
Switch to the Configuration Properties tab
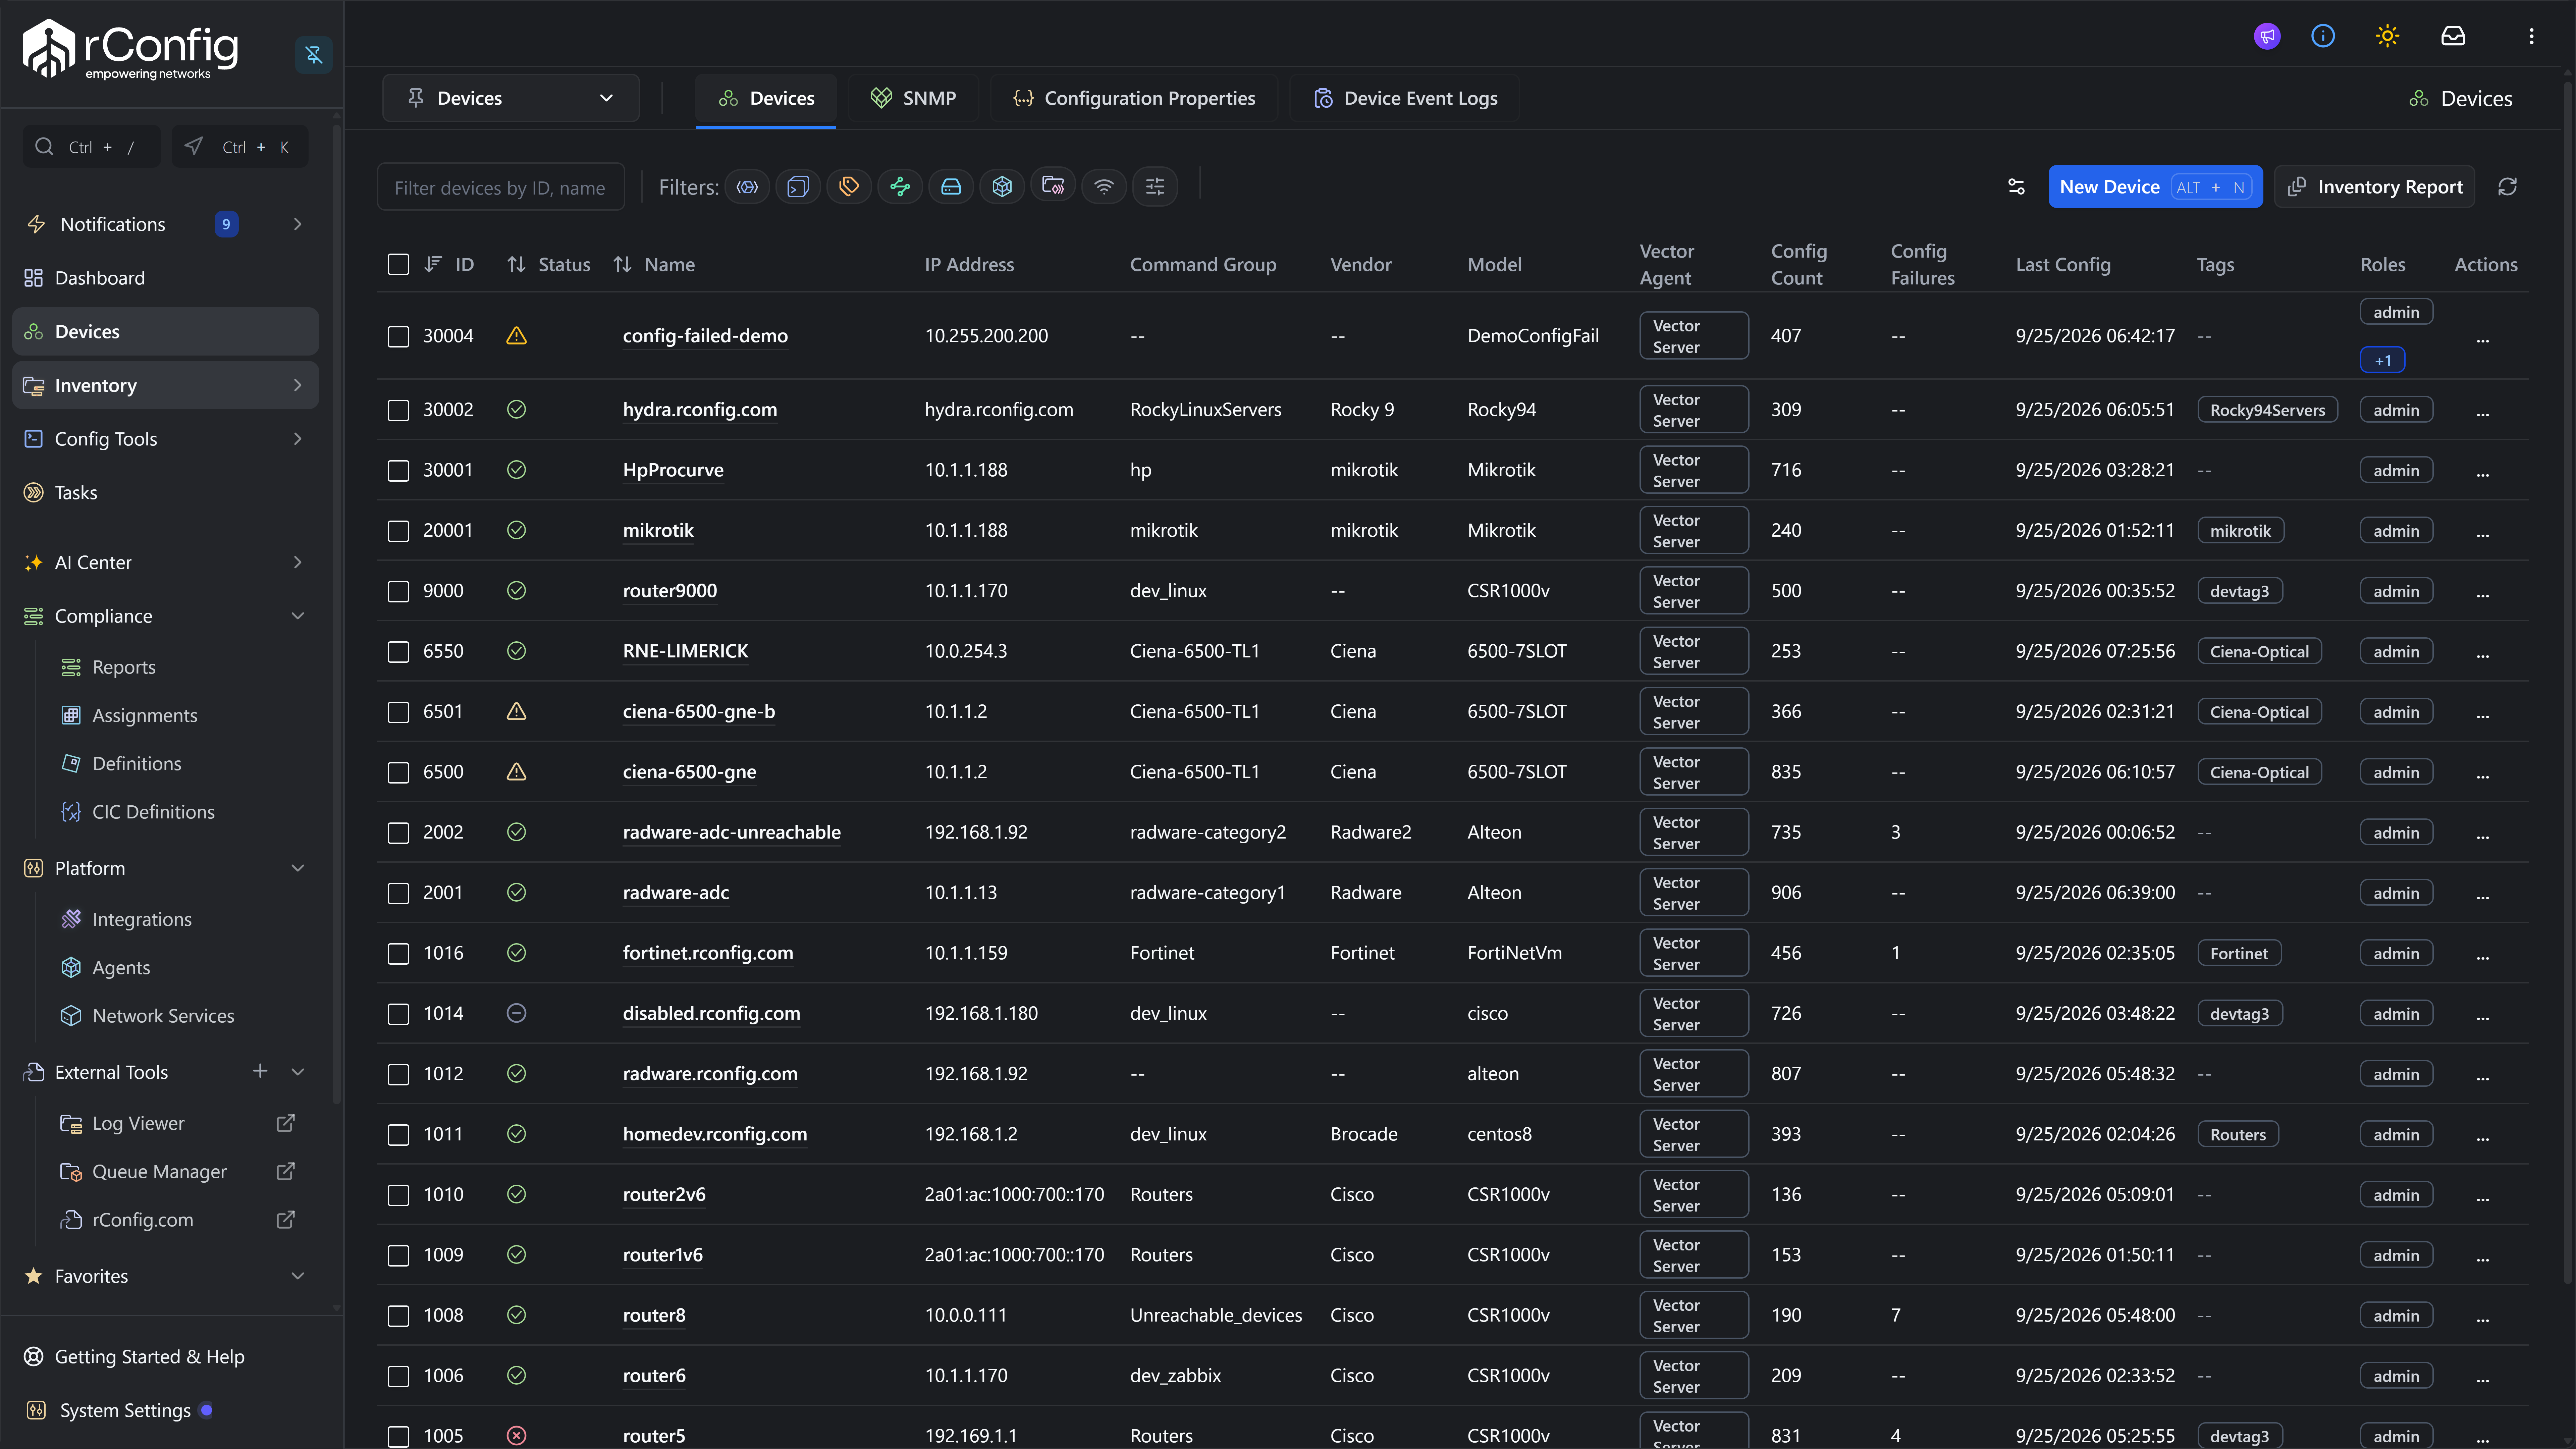coord(1134,98)
